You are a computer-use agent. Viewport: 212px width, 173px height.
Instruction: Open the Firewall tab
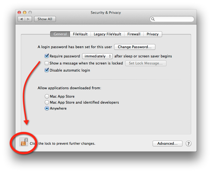134,34
